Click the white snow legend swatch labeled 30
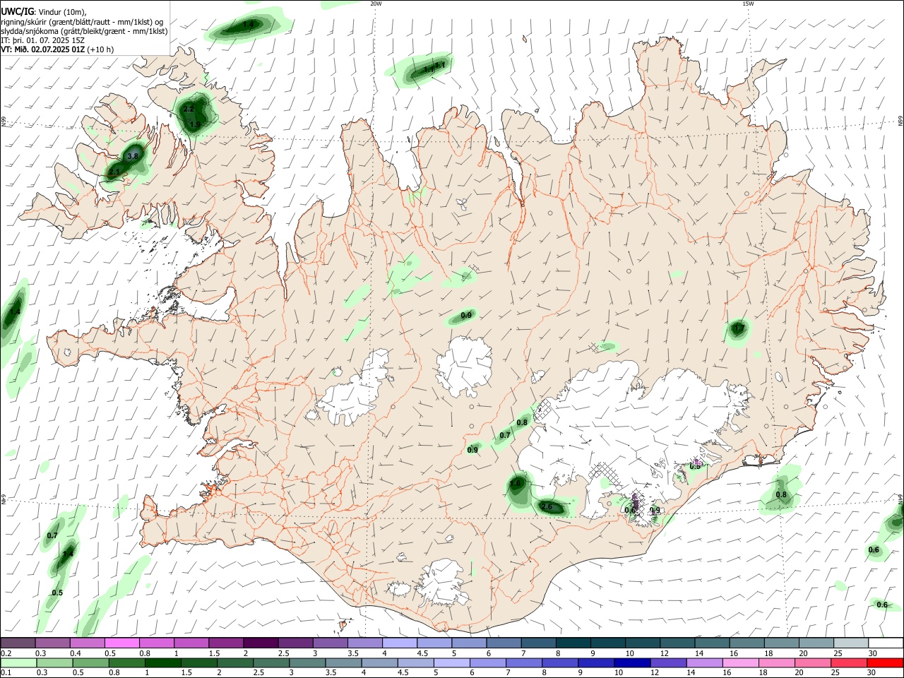 (x=885, y=643)
